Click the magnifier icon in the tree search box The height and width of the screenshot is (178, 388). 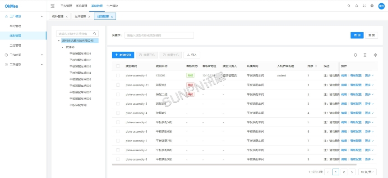(x=95, y=34)
